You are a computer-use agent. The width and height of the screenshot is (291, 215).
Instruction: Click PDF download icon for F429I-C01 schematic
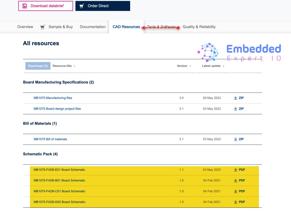[x=235, y=191]
